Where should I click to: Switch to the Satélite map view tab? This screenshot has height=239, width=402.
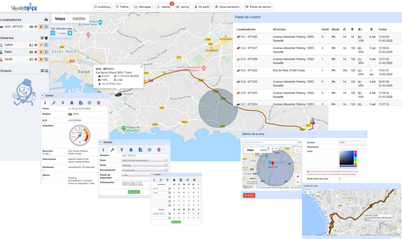(78, 18)
